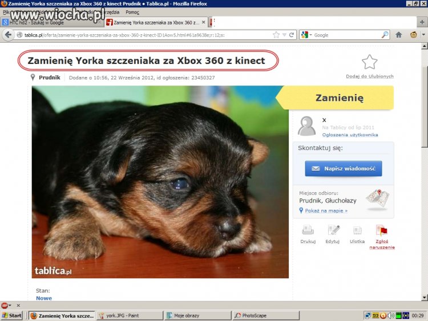Open the Nowe condition link
Image resolution: width=428 pixels, height=321 pixels.
pos(44,298)
